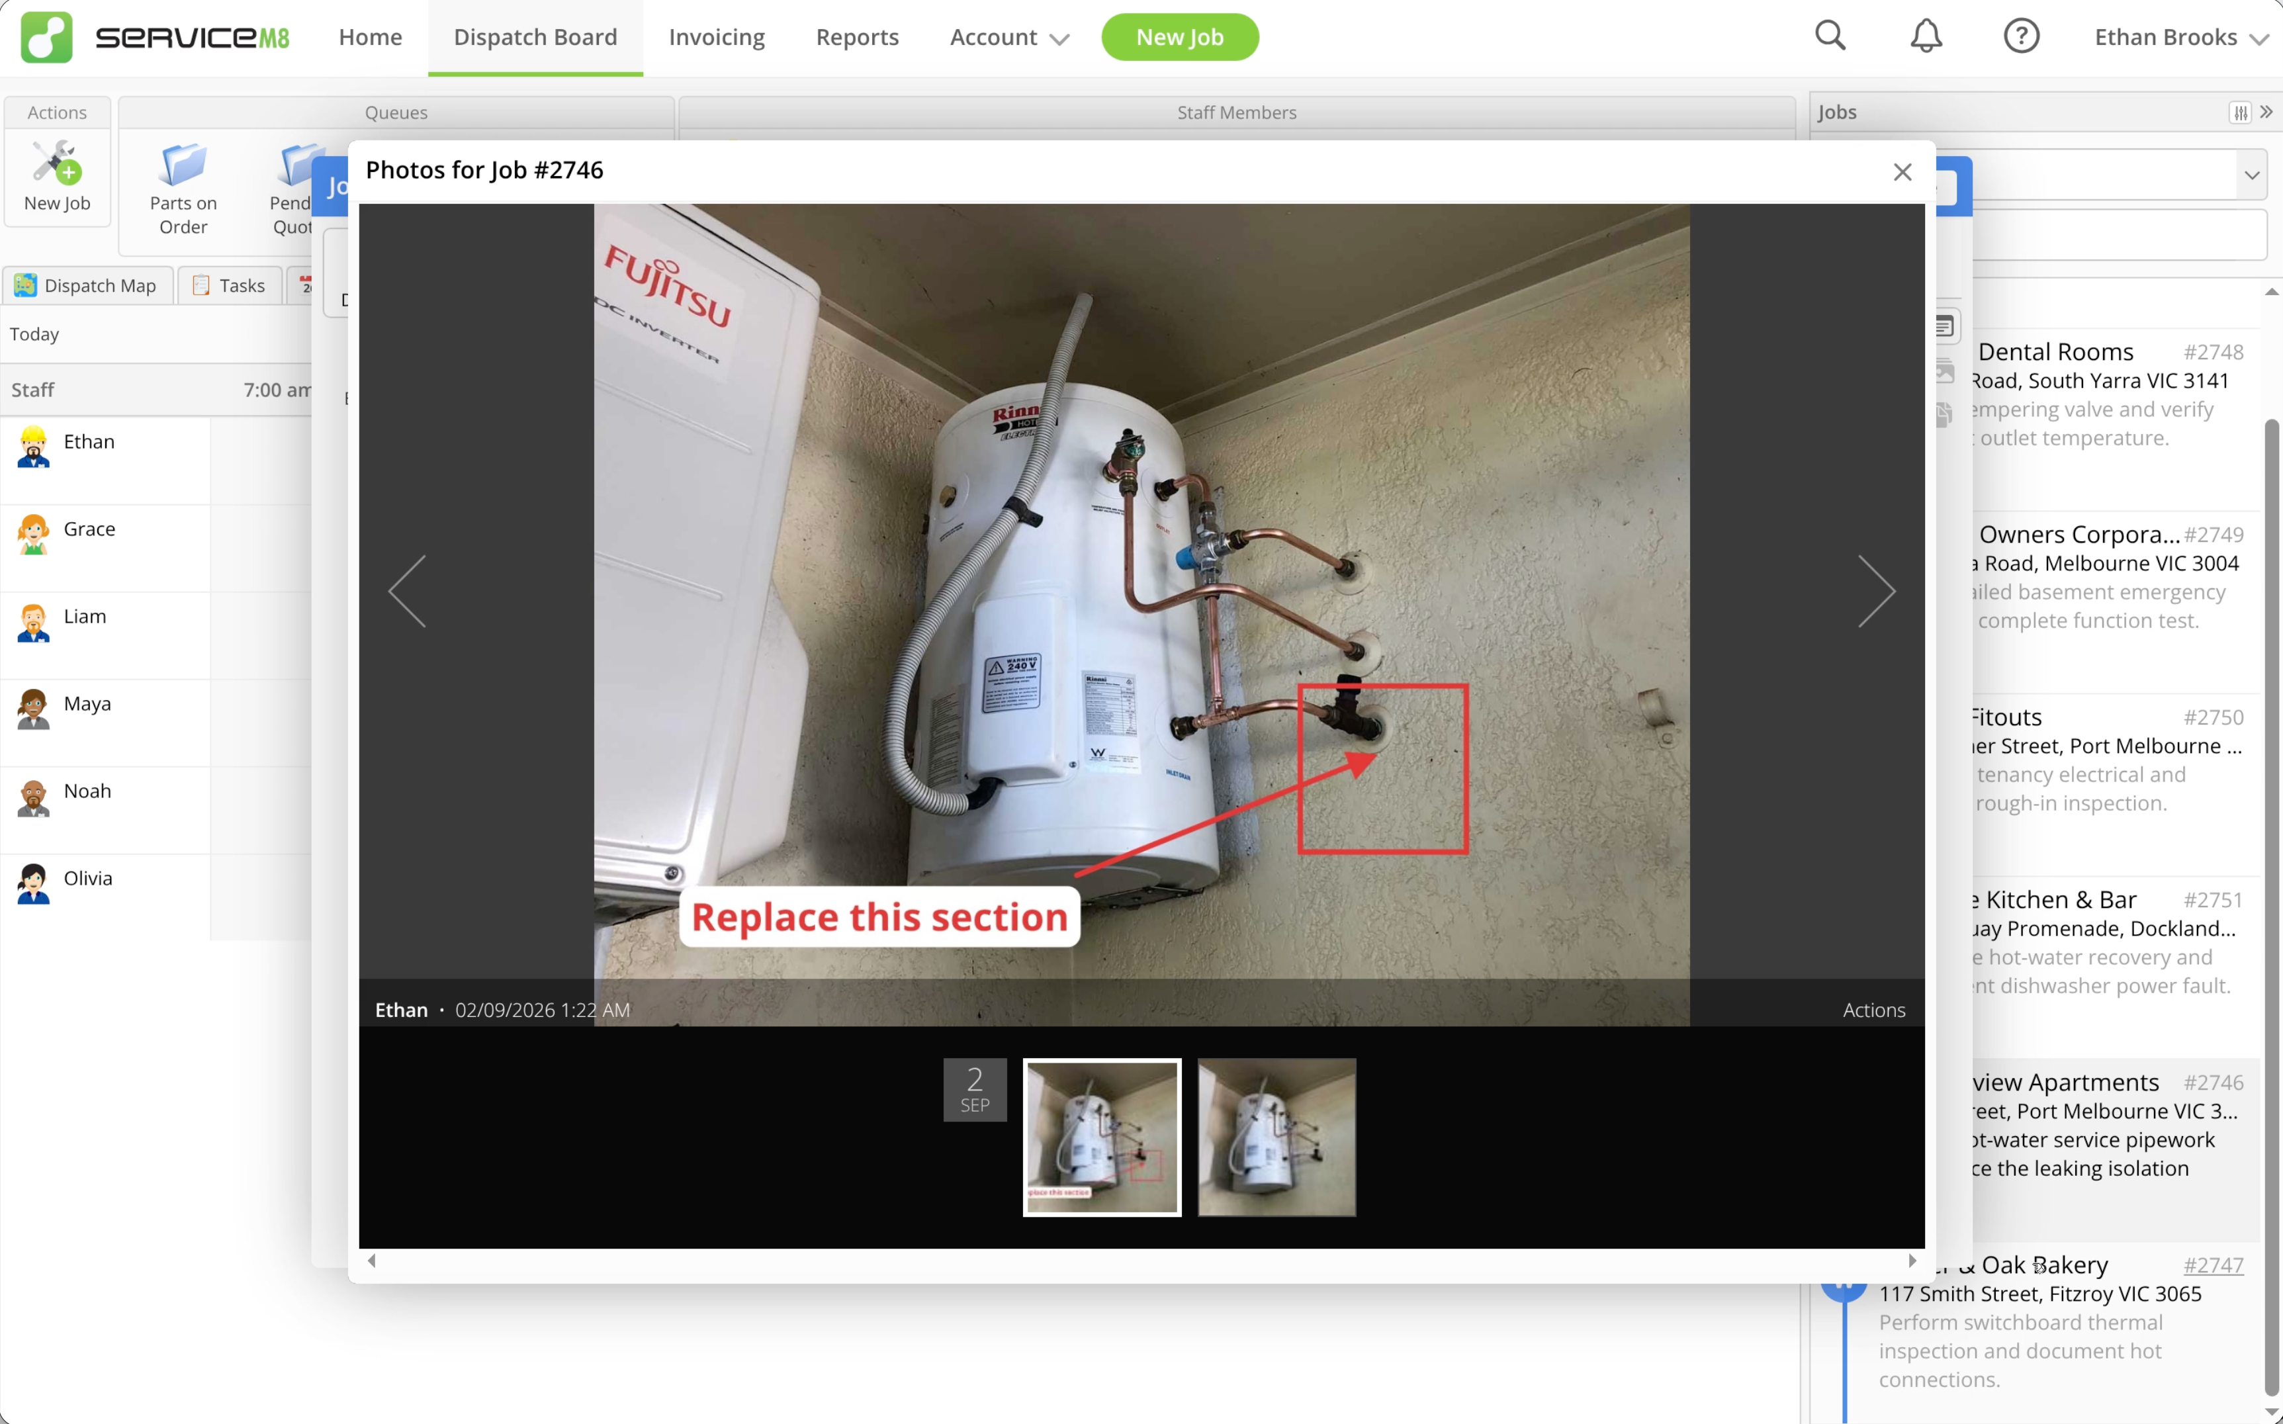Switch to the Invoicing tab
Image resolution: width=2283 pixels, height=1424 pixels.
point(717,37)
